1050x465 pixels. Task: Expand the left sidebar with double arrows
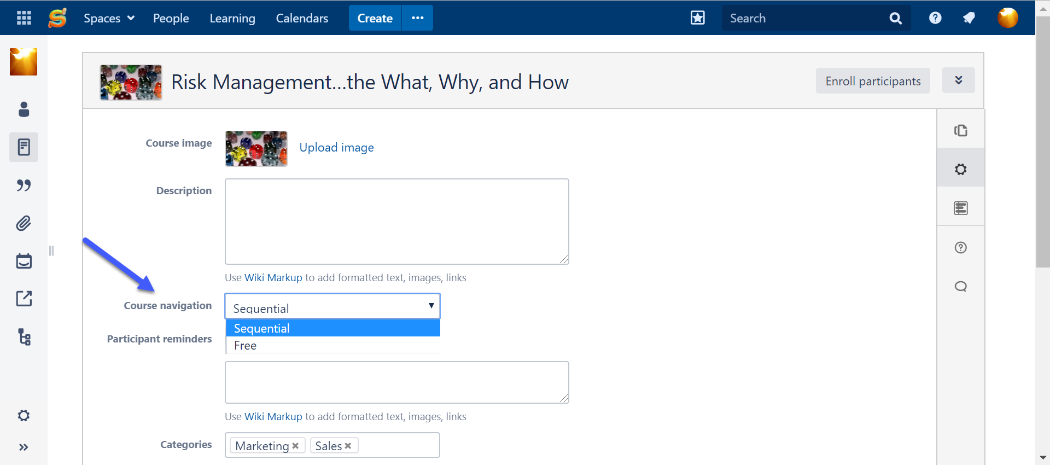pyautogui.click(x=24, y=447)
